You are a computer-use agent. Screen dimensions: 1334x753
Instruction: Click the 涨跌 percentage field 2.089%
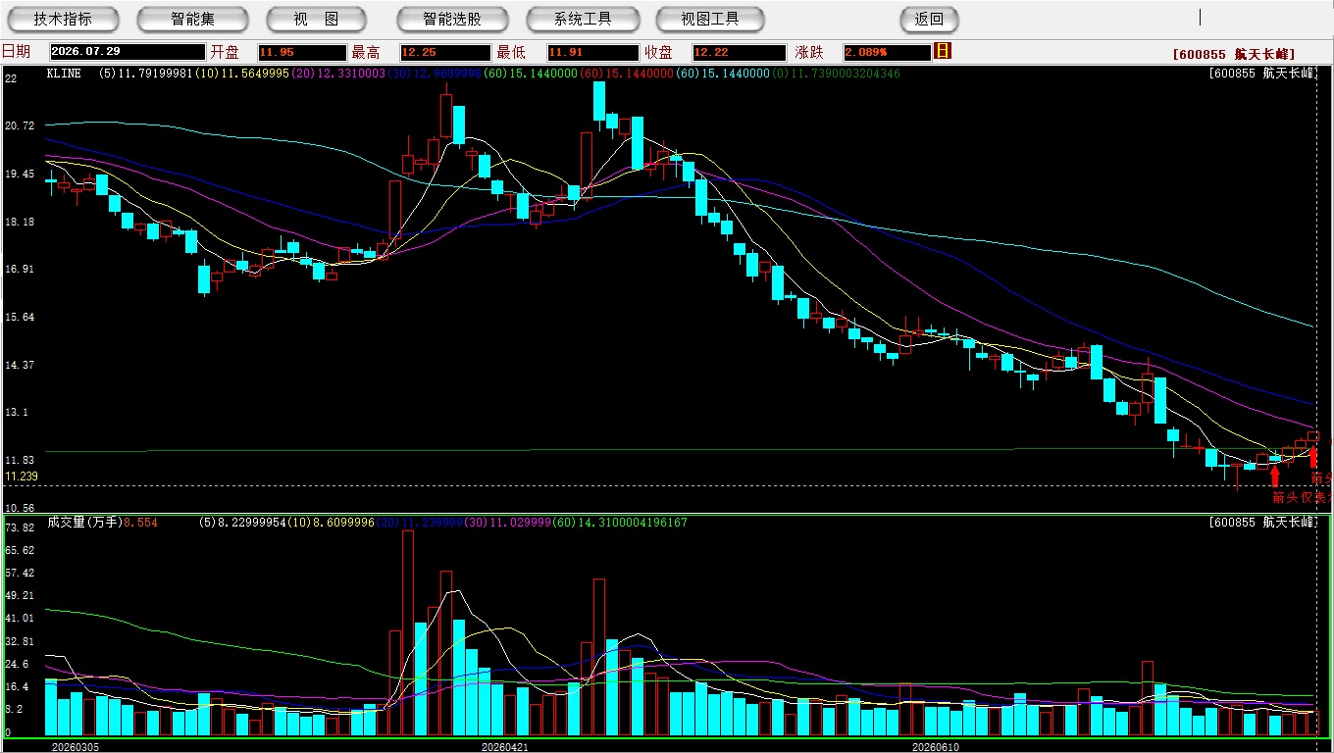(x=885, y=52)
